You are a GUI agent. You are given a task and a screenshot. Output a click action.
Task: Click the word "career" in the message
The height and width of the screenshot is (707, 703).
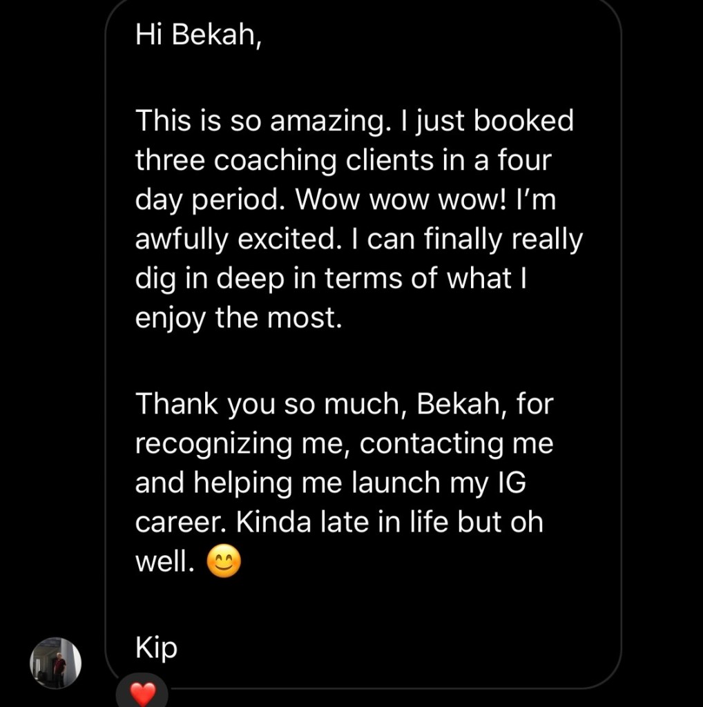click(x=180, y=523)
